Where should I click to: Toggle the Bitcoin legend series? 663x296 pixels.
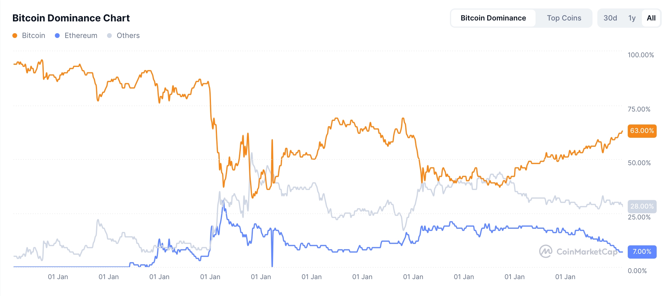click(x=33, y=36)
